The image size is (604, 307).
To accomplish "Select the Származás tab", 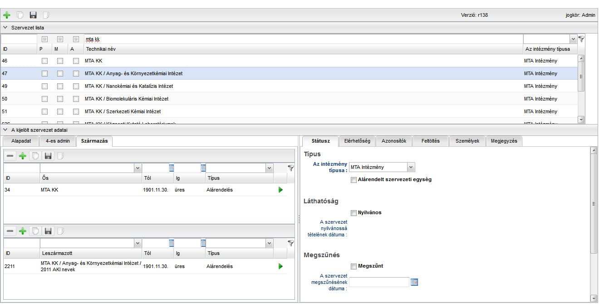I will click(94, 141).
